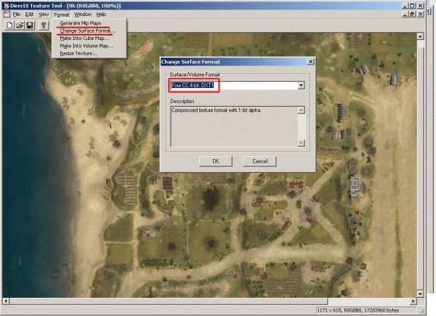Click the Help question mark icon
This screenshot has height=316, width=436.
coord(43,25)
